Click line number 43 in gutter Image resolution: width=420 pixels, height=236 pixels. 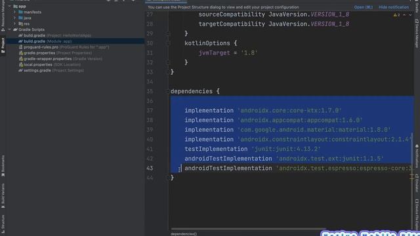pos(150,168)
